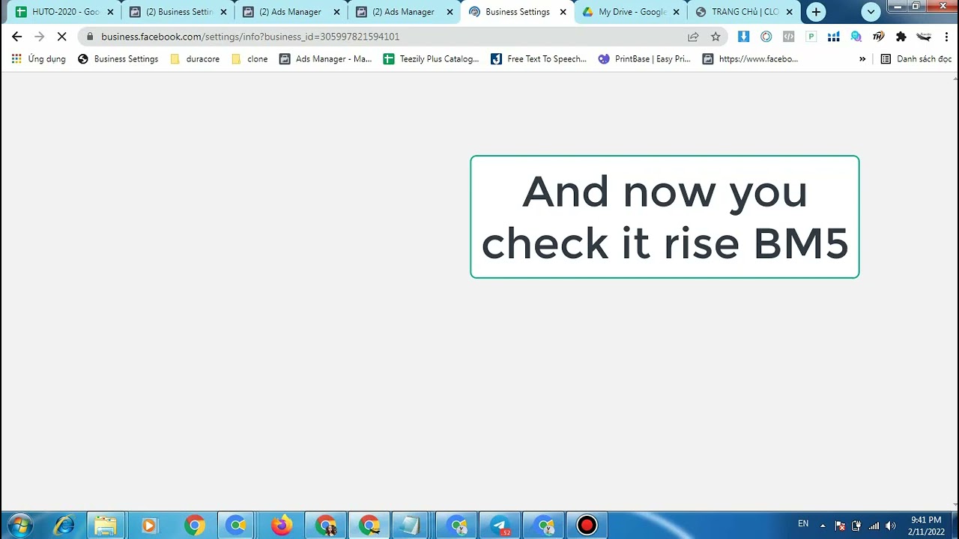The width and height of the screenshot is (959, 539).
Task: Launch Internet Explorer from the taskbar
Action: 64,526
